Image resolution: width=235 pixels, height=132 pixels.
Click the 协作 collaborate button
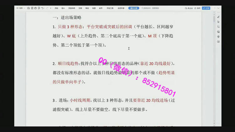(x=197, y=8)
